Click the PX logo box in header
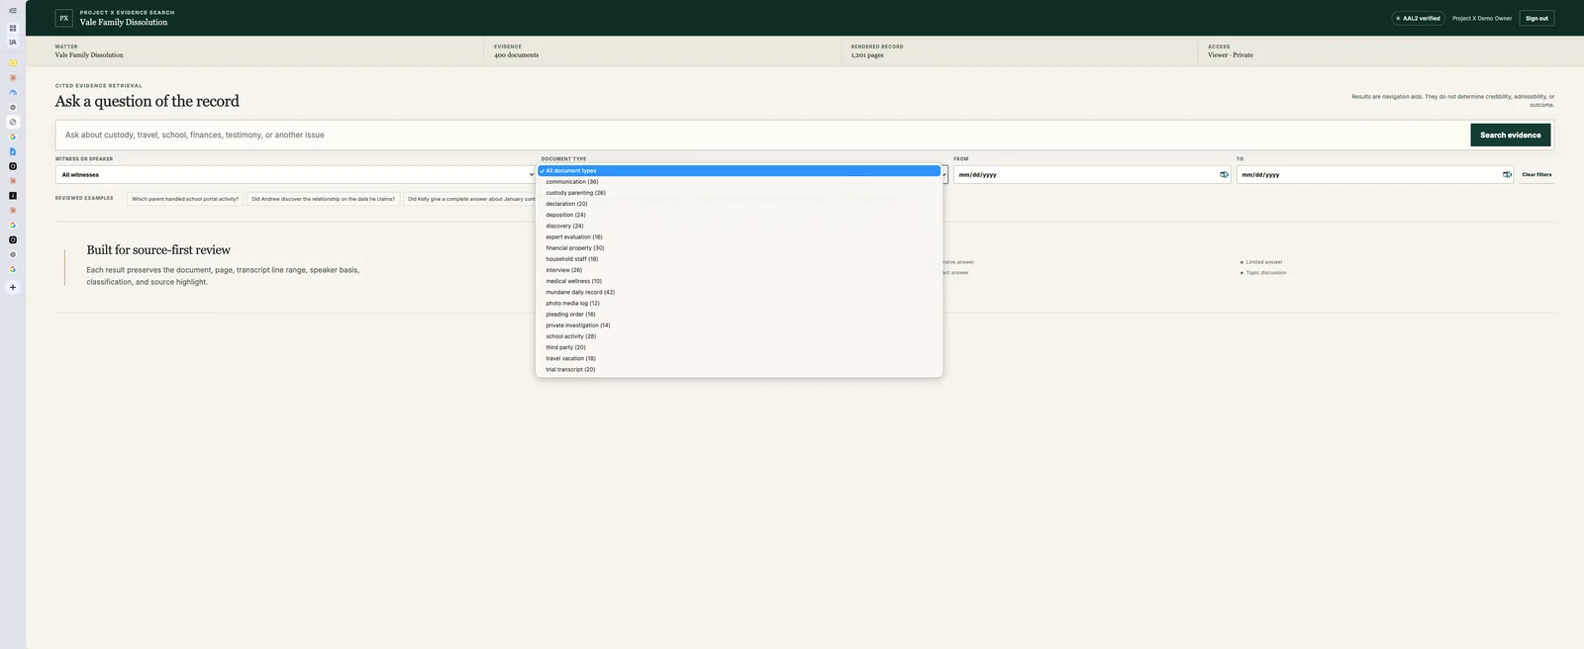Image resolution: width=1584 pixels, height=649 pixels. pyautogui.click(x=64, y=18)
